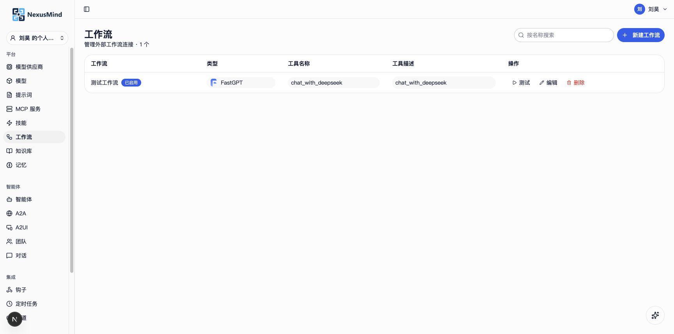The image size is (674, 334).
Task: Open 智能体 menu item
Action: tap(34, 199)
